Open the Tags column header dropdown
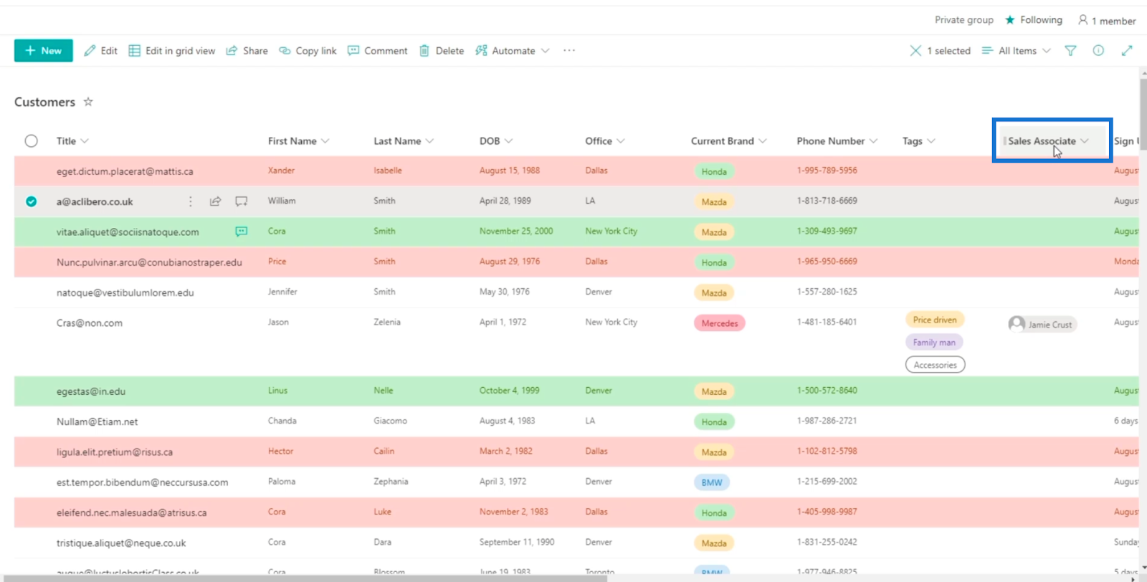The image size is (1147, 582). 918,141
